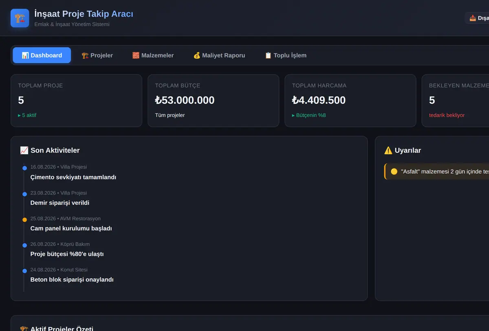Click the Emlak & İnşaat Yönetim Sistemi subtitle

tap(72, 24)
